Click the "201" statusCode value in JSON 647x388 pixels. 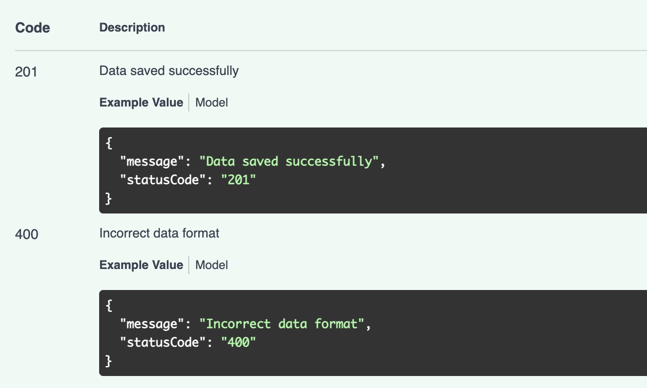(238, 180)
